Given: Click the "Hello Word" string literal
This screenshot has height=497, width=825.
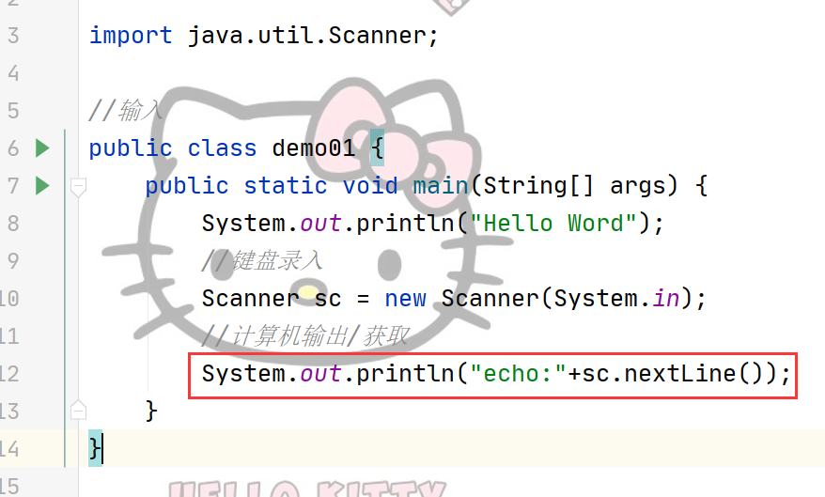Looking at the screenshot, I should pyautogui.click(x=553, y=224).
